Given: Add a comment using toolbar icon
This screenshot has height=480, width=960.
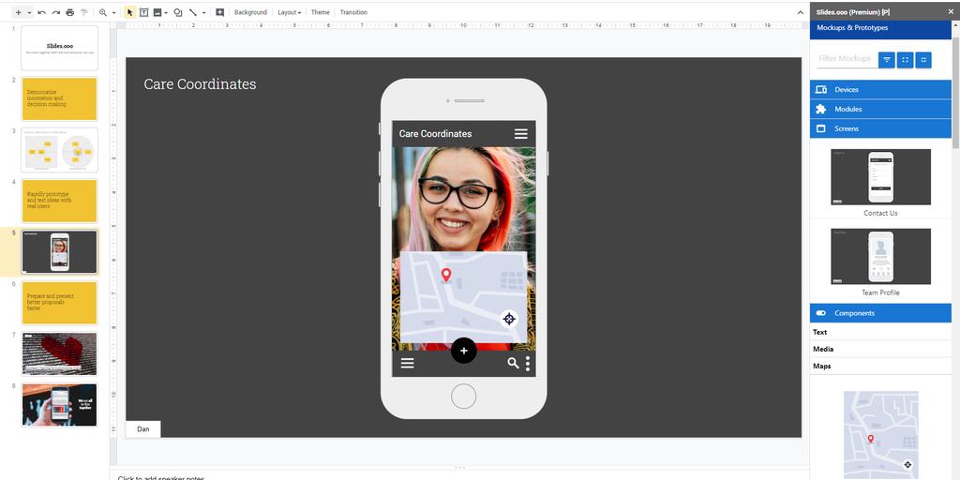Looking at the screenshot, I should pos(219,12).
